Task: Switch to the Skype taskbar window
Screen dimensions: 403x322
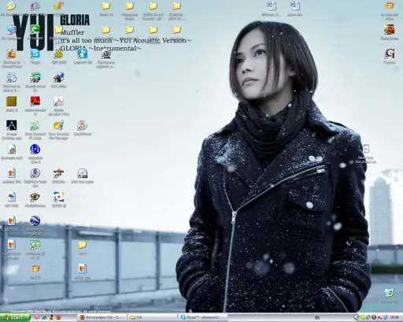Action: point(202,317)
